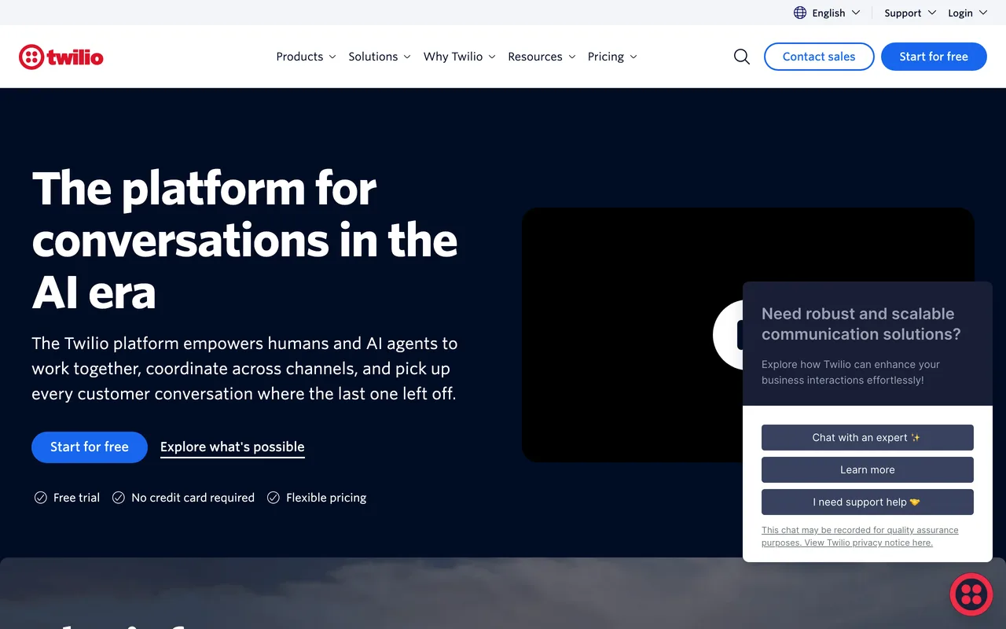Viewport: 1006px width, 629px height.
Task: Expand the Pricing menu
Action: click(x=612, y=57)
